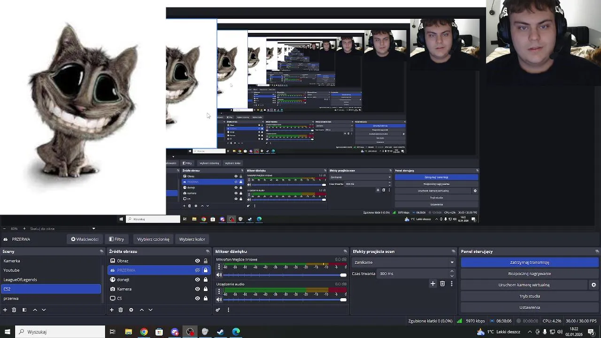Decrease the Czas trwania duration value

click(452, 276)
